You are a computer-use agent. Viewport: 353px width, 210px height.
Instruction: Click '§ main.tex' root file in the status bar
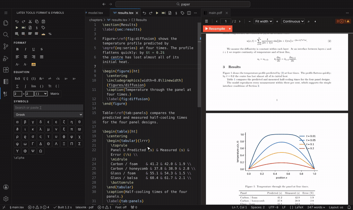[x=17, y=207]
